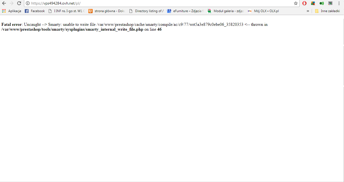Open the Directory listing of / bookmark
This screenshot has width=344, height=182.
(x=146, y=11)
